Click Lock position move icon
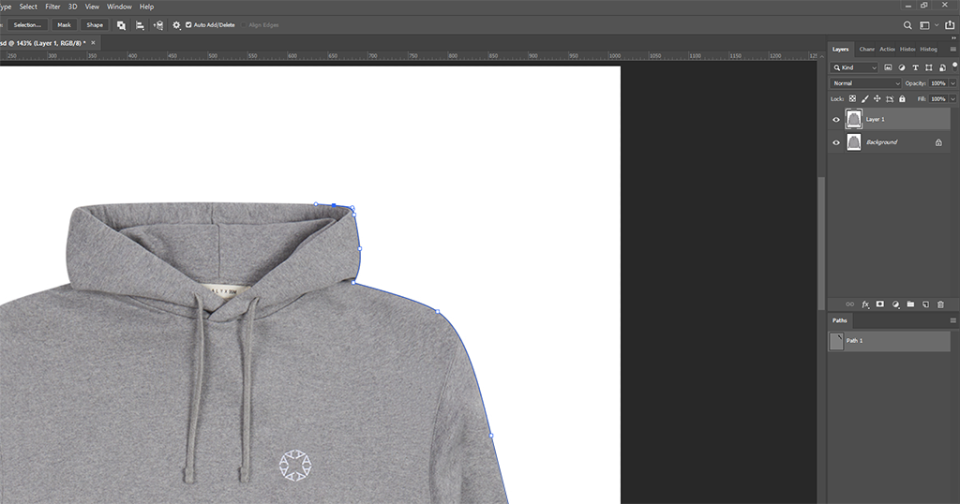 [x=877, y=98]
